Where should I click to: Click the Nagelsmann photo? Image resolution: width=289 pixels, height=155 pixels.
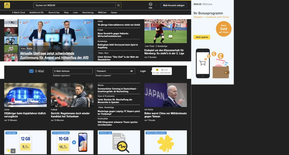click(72, 95)
